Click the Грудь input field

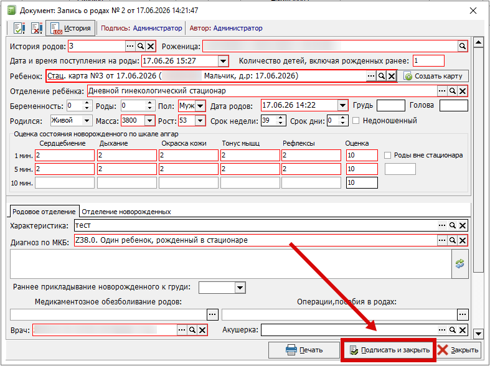click(x=391, y=106)
